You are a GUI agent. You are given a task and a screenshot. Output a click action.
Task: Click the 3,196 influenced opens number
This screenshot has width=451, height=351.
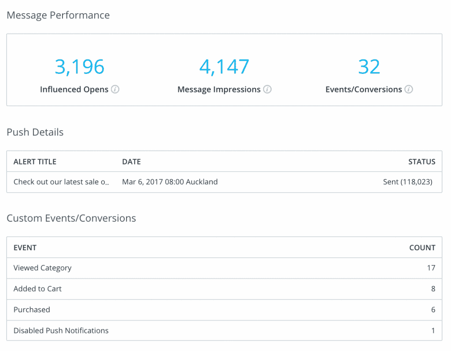80,67
